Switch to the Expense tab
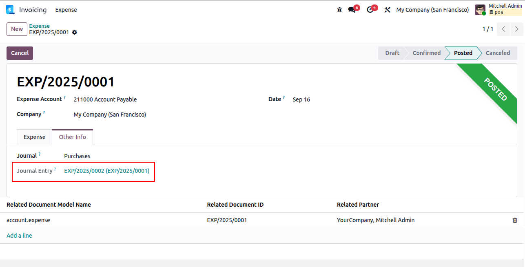Image resolution: width=525 pixels, height=267 pixels. (x=34, y=137)
